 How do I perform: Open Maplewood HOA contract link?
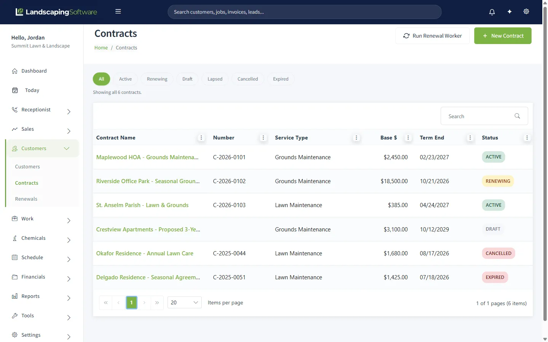[147, 157]
